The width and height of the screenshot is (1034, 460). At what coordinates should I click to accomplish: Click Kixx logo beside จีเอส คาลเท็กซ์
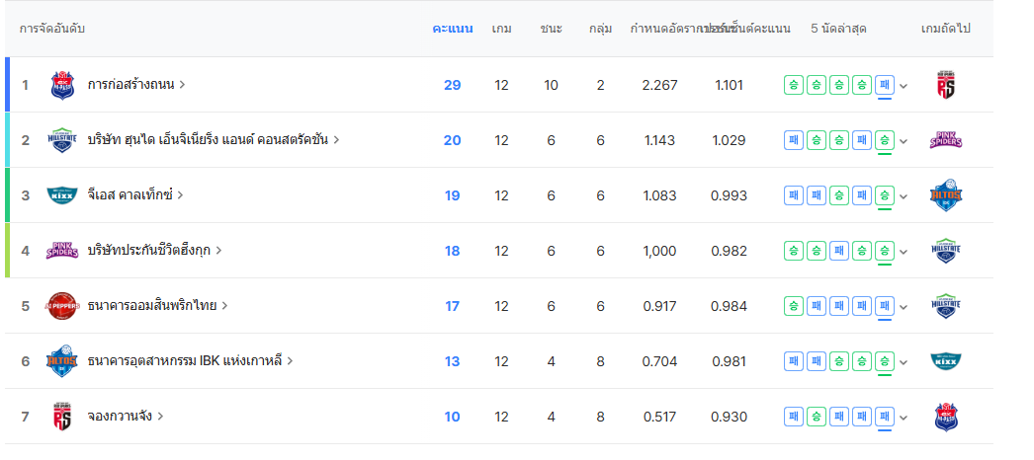pos(62,195)
